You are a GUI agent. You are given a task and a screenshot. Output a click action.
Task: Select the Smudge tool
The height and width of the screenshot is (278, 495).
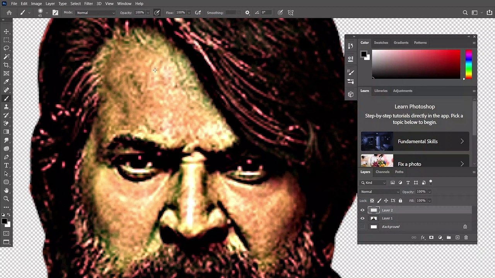[x=6, y=140]
